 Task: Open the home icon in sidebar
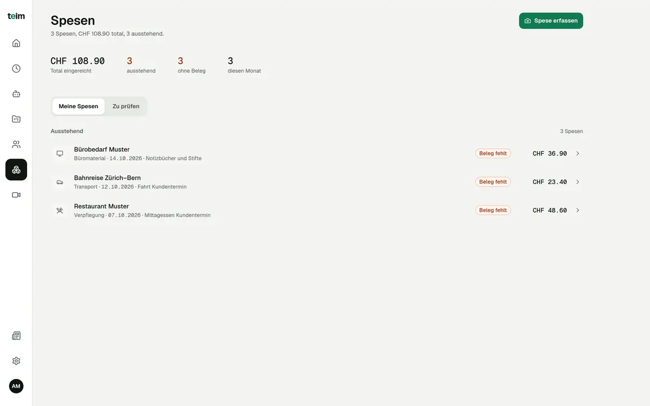point(16,43)
